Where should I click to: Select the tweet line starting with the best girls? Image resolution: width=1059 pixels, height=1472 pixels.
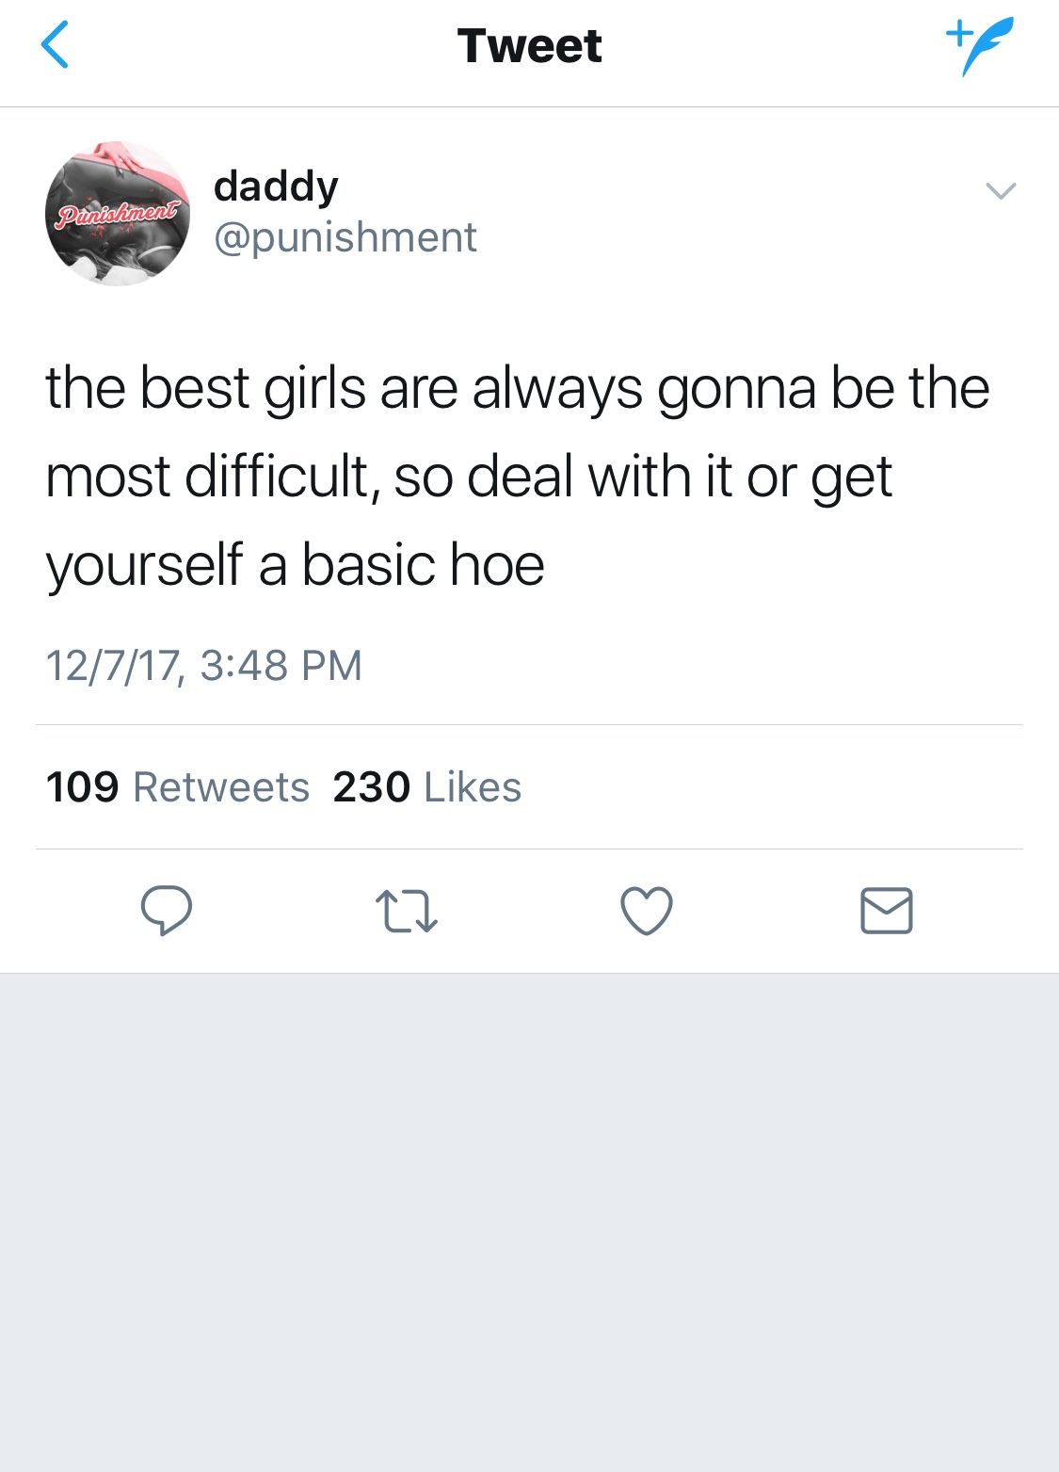coord(518,388)
